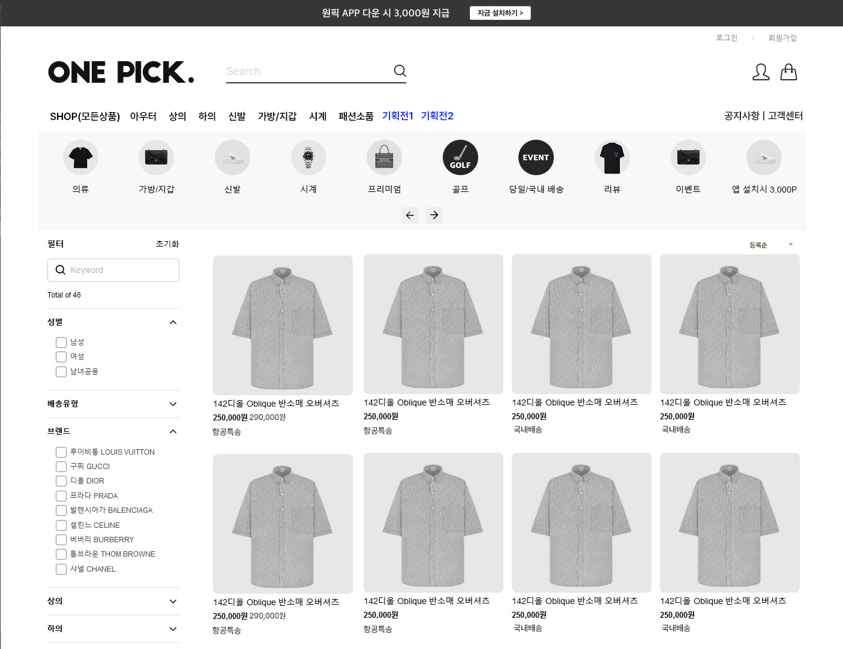Screen dimensions: 843x649
Task: Select the 프리미엄 tote bag category icon
Action: (x=385, y=158)
